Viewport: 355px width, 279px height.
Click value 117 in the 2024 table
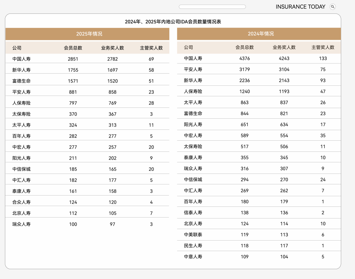pos(284,246)
